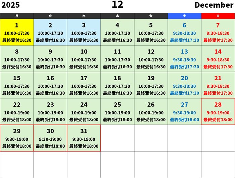Select red-bordered Sunday 28 cell

[218, 111]
